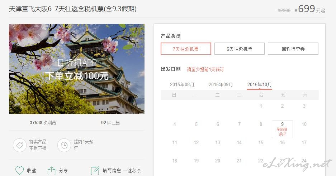Click the 92 件已售 sold count

(110, 123)
